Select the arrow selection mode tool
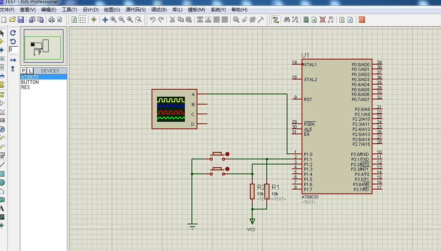This screenshot has width=441, height=251. [2, 33]
